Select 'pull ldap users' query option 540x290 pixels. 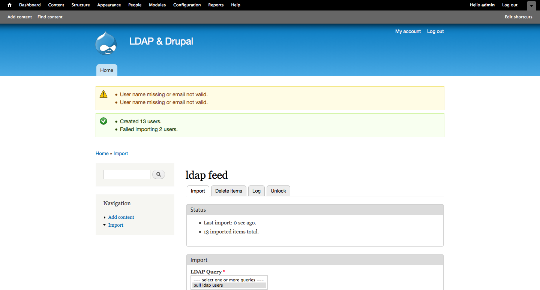(229, 285)
